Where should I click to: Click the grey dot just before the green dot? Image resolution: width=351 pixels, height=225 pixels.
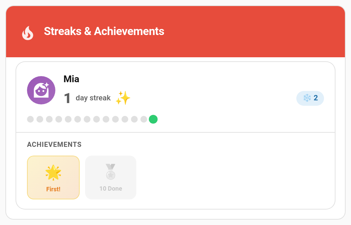tap(144, 119)
